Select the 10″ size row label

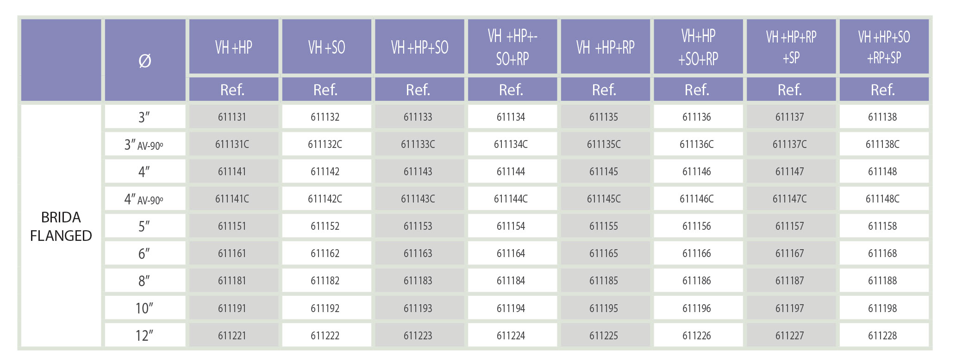[145, 308]
